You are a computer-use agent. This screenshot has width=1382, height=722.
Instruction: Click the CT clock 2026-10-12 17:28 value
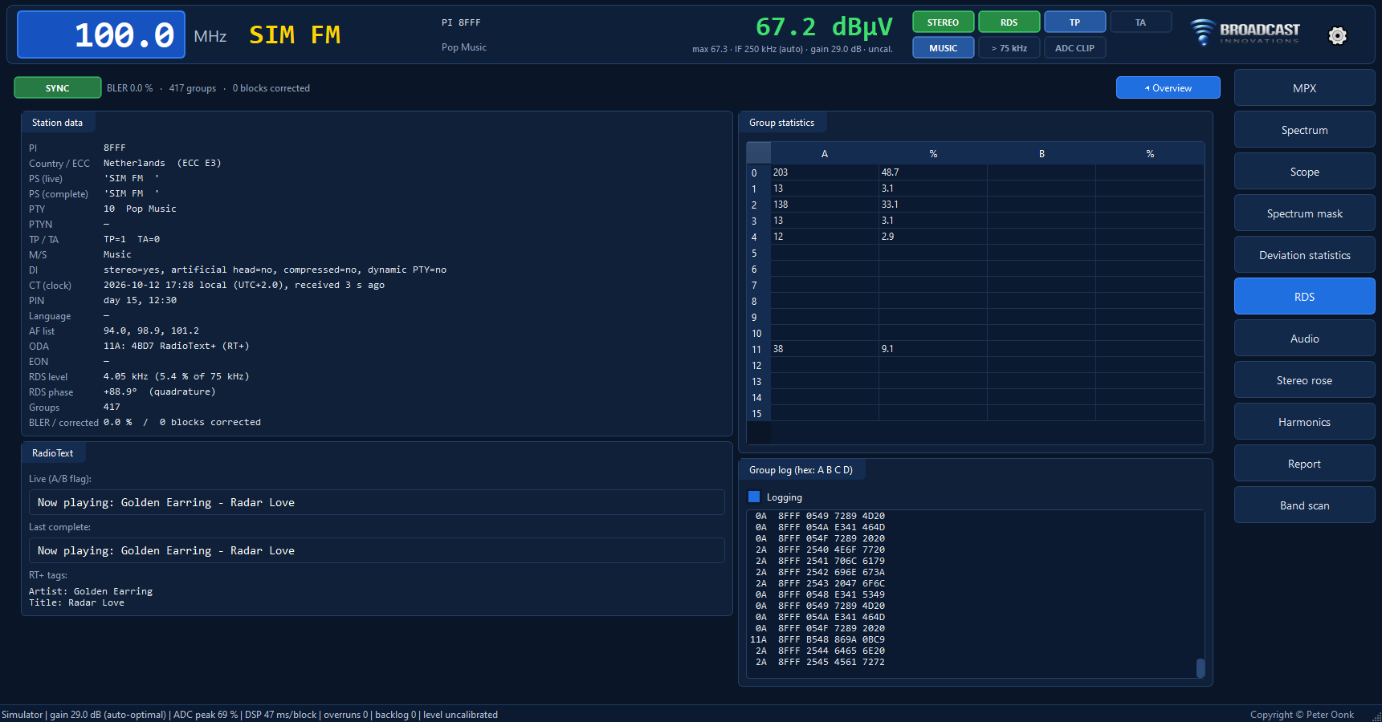(244, 285)
